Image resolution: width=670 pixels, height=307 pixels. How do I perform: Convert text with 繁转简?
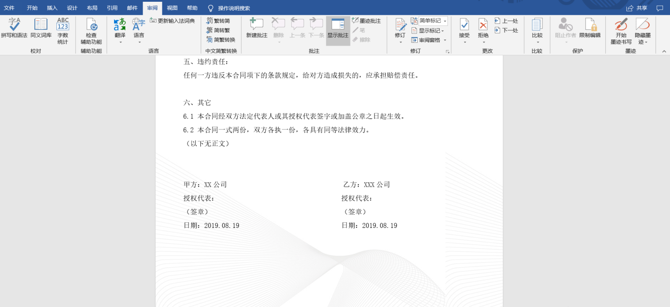[x=218, y=21]
